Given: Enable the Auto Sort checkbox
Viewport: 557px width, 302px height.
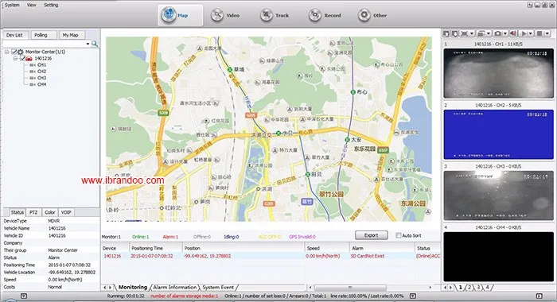Looking at the screenshot, I should point(398,235).
